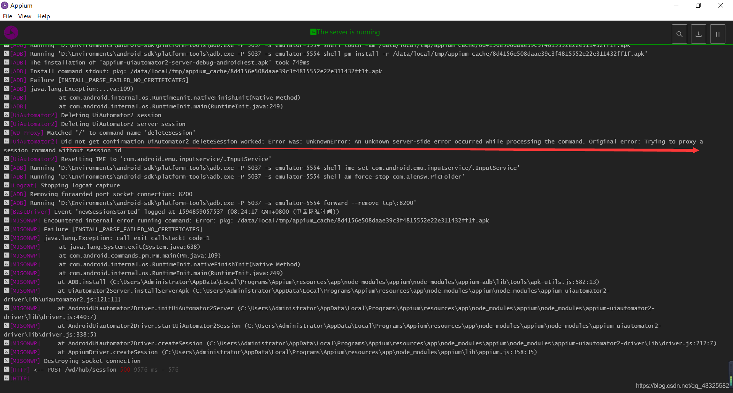Click log icon beside 'AndroidUiautomator2Driver.initUiAutomator2Server' line

tap(6, 308)
